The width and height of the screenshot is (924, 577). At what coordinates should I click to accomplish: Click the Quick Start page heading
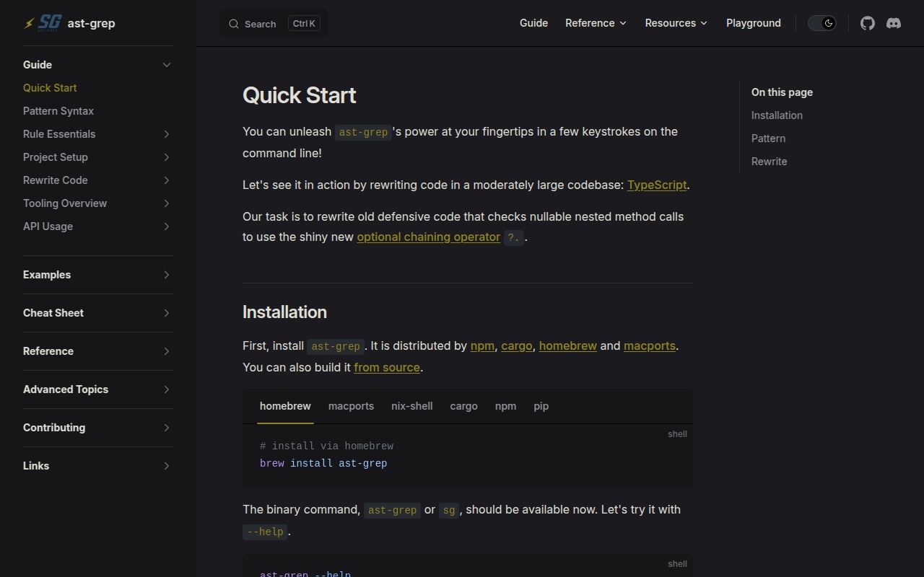pyautogui.click(x=300, y=95)
